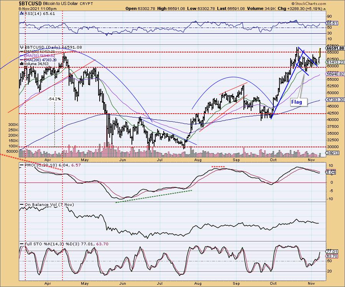Click the Flag annotation box
Viewport: 345px width, 287px height.
(299, 102)
